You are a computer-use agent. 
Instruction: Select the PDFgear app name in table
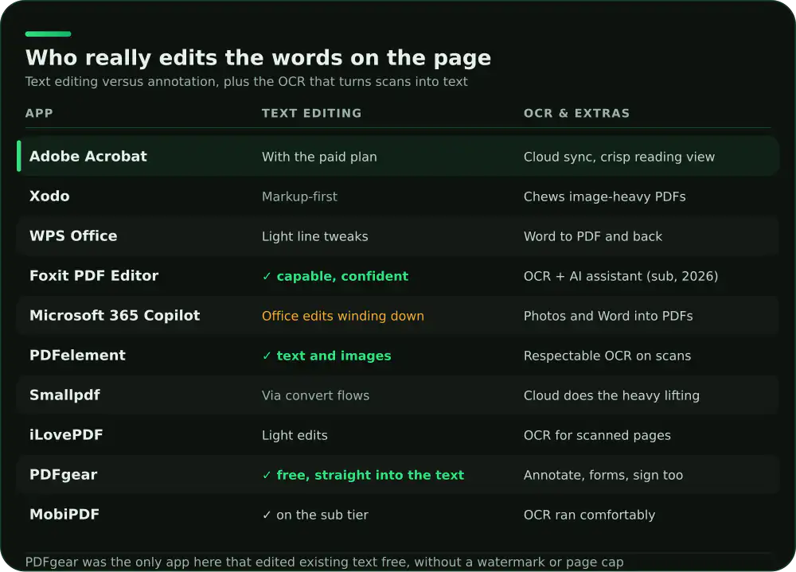pyautogui.click(x=64, y=475)
